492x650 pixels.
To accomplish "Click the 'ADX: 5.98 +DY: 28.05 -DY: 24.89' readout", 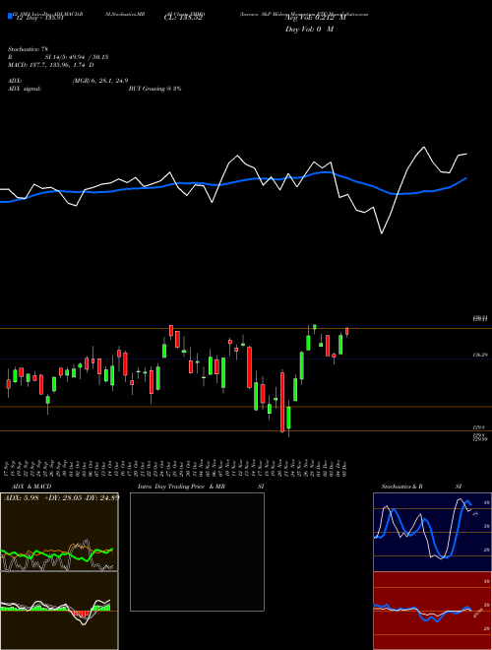I will (x=61, y=497).
